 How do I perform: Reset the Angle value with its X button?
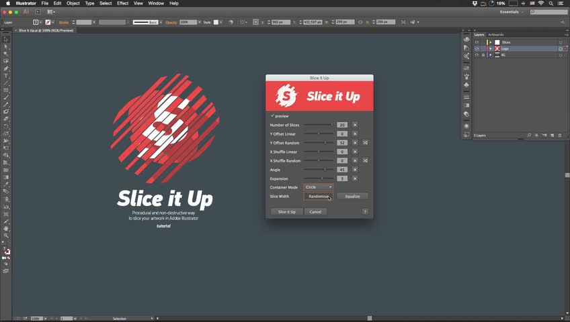(x=355, y=170)
